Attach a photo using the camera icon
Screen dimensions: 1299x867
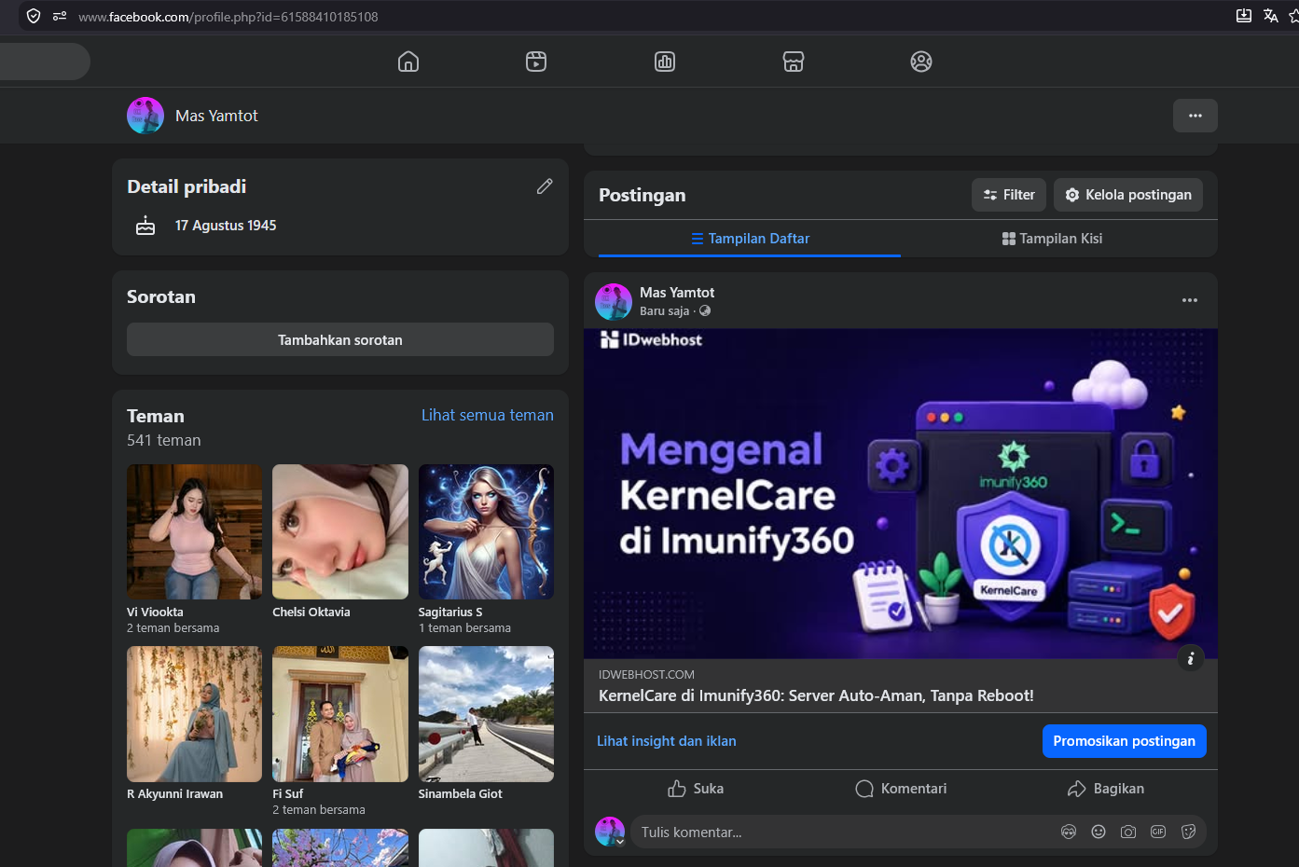click(1128, 832)
